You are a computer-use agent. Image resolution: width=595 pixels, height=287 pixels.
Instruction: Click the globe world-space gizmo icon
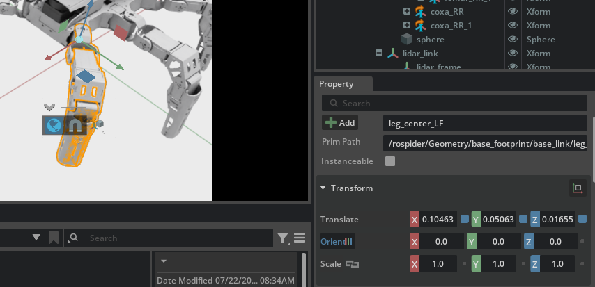(x=54, y=125)
